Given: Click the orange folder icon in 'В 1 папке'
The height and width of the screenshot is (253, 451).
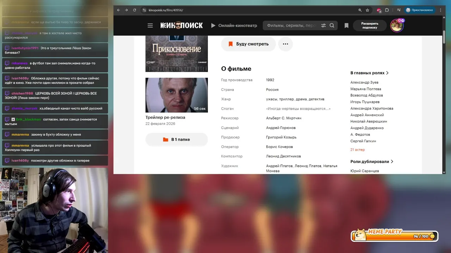Looking at the screenshot, I should pyautogui.click(x=166, y=140).
